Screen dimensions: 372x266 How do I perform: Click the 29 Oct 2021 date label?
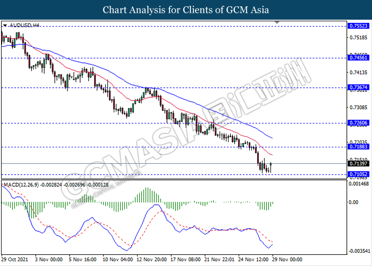[15, 259]
